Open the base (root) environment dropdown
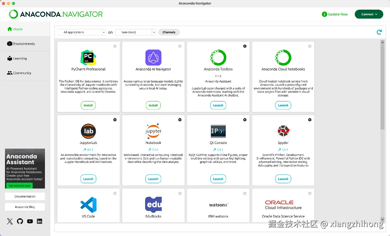390x236 pixels. [x=135, y=32]
